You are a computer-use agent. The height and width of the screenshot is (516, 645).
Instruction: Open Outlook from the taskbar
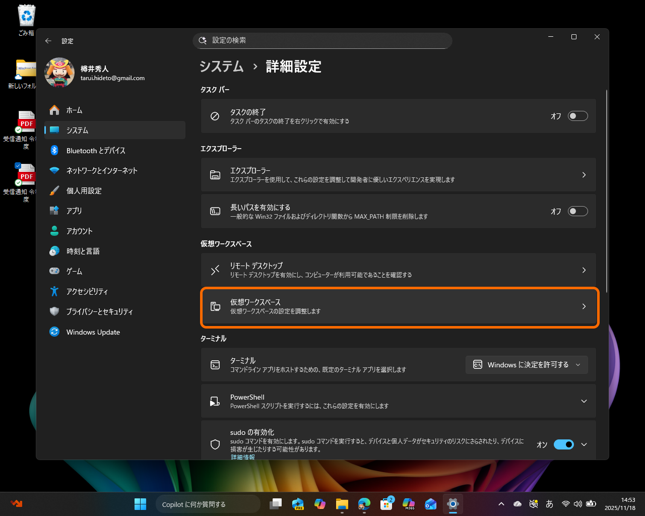pyautogui.click(x=431, y=504)
